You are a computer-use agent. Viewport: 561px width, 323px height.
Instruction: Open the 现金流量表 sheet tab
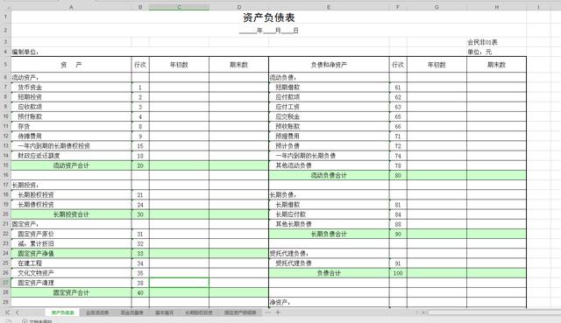coord(132,312)
